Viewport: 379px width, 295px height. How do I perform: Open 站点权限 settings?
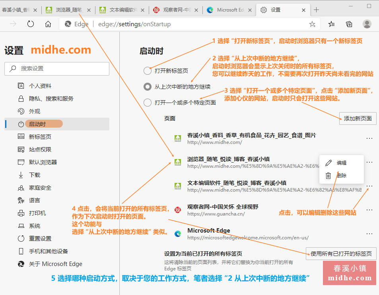pyautogui.click(x=57, y=149)
